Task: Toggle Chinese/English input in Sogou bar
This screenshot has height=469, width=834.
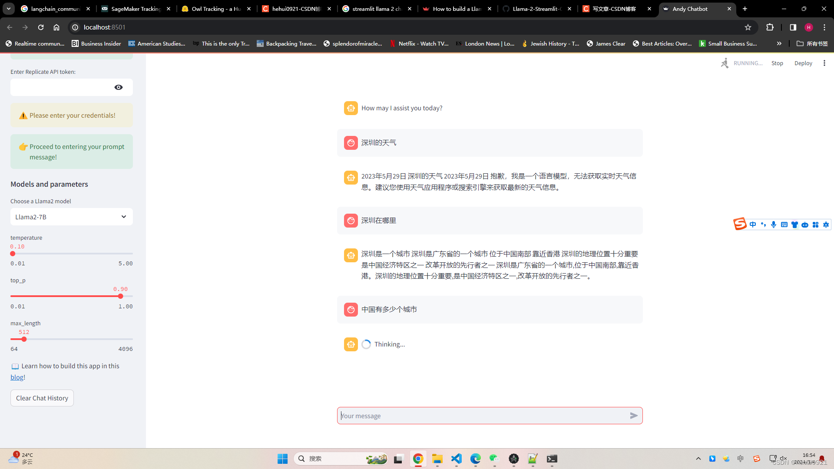Action: 753,225
